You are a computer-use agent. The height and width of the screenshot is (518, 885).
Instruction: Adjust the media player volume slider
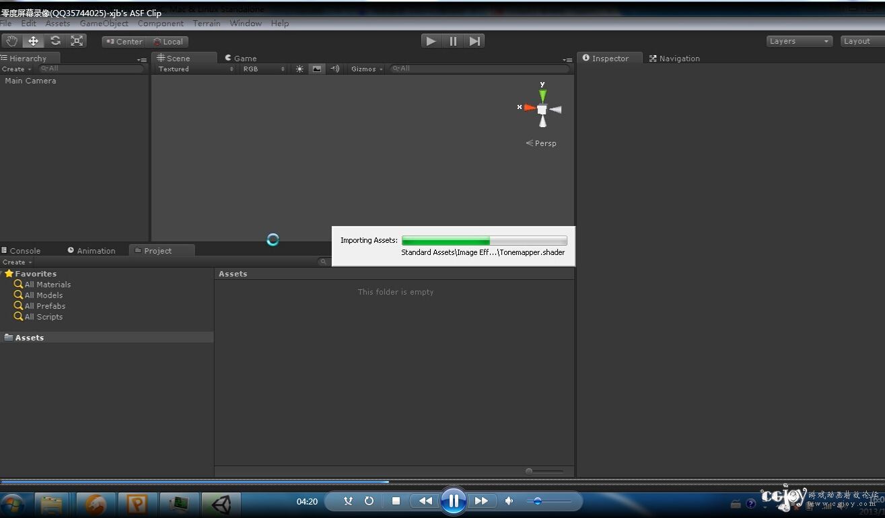point(548,501)
